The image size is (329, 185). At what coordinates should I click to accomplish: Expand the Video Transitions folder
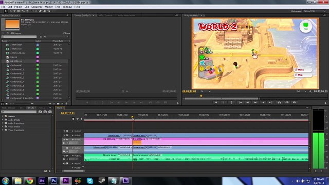tap(3, 130)
